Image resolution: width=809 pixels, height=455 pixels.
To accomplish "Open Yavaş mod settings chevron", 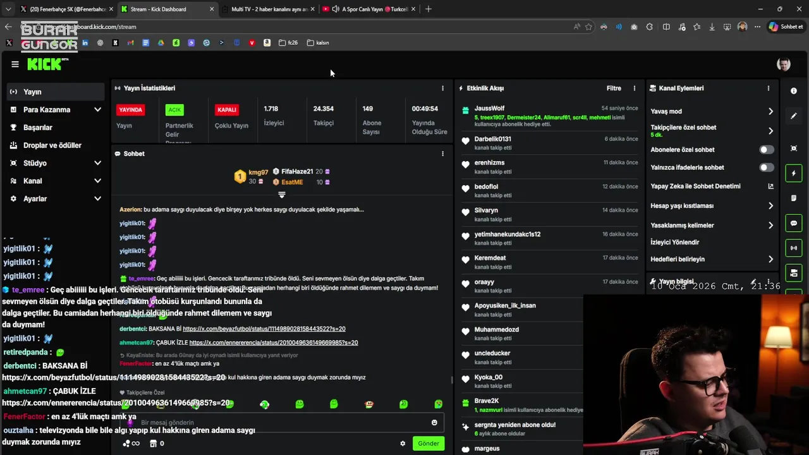I will [770, 111].
